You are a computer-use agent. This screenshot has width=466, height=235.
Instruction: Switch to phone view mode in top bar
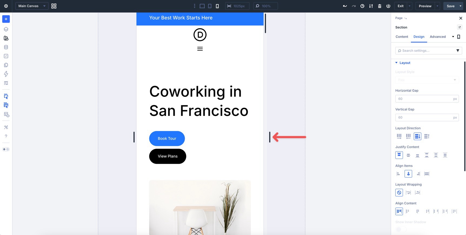click(x=217, y=6)
